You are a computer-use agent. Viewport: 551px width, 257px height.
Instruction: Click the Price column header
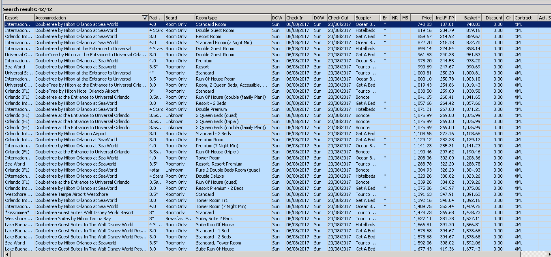(421, 18)
